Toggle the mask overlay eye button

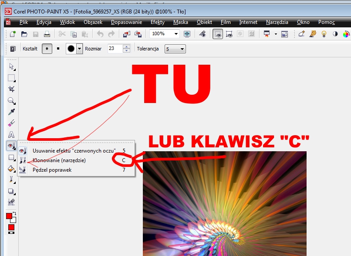point(218,34)
